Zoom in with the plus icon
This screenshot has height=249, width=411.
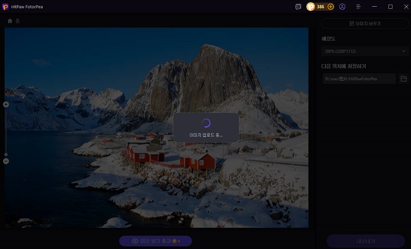6,105
